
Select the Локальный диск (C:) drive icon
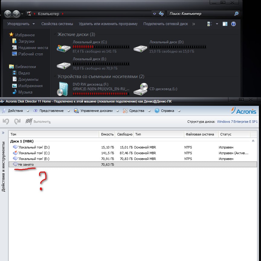63,48
